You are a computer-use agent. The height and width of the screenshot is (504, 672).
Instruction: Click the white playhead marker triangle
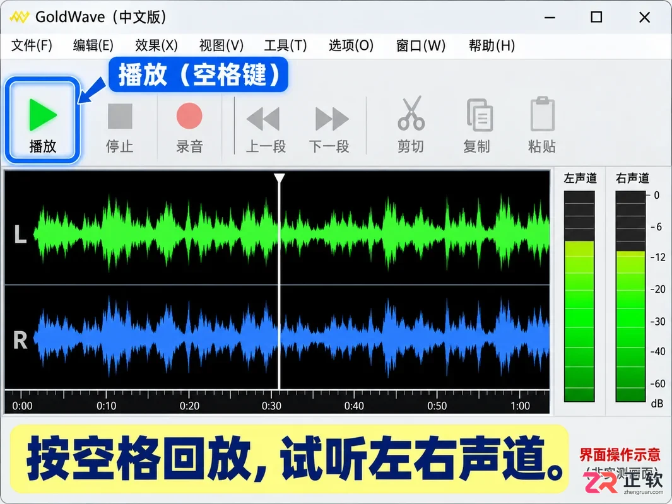(x=280, y=178)
